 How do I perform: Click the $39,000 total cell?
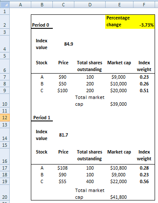tap(118, 104)
